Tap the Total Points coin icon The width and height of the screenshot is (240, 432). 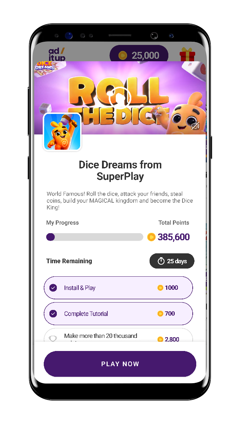(151, 237)
